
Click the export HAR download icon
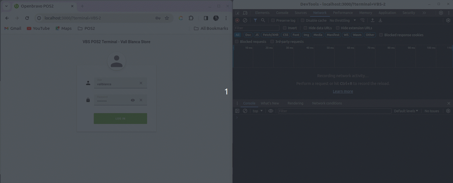coord(380,20)
